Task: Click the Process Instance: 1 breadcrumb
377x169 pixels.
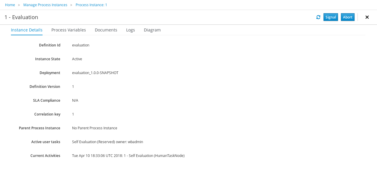Action: [91, 5]
